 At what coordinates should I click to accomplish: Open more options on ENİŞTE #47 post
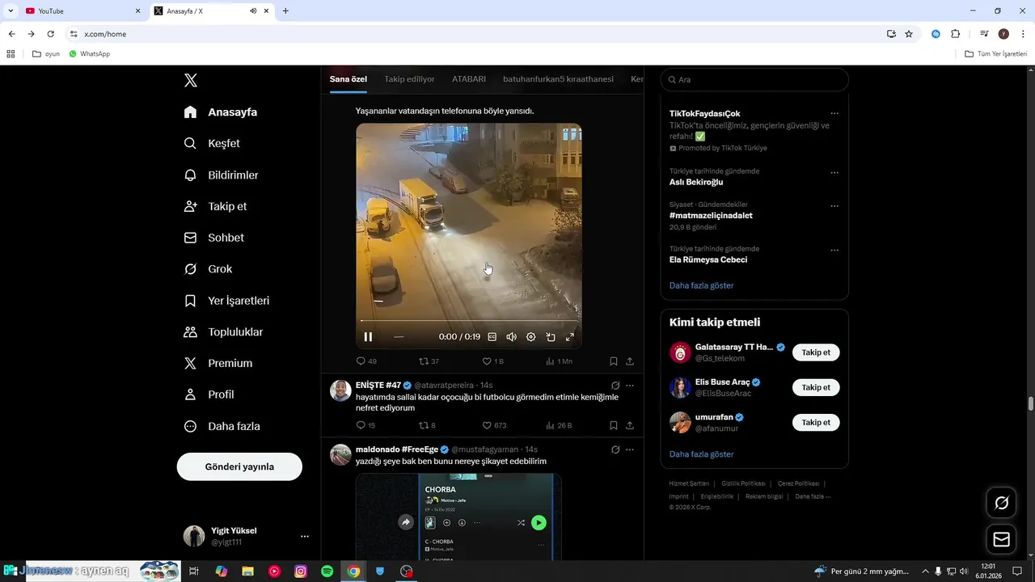click(x=630, y=386)
